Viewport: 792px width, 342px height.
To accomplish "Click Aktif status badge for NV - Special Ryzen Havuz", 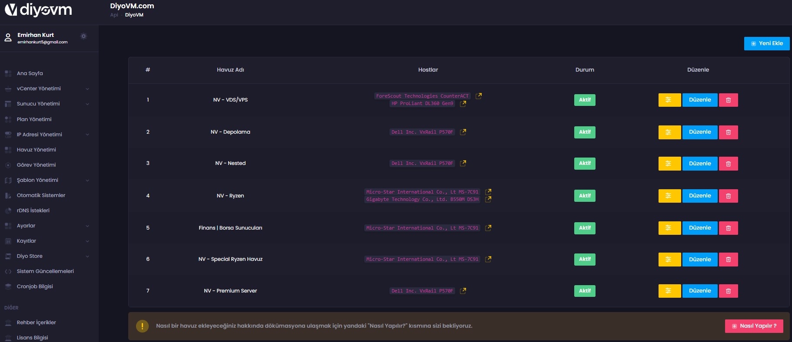I will tap(584, 260).
